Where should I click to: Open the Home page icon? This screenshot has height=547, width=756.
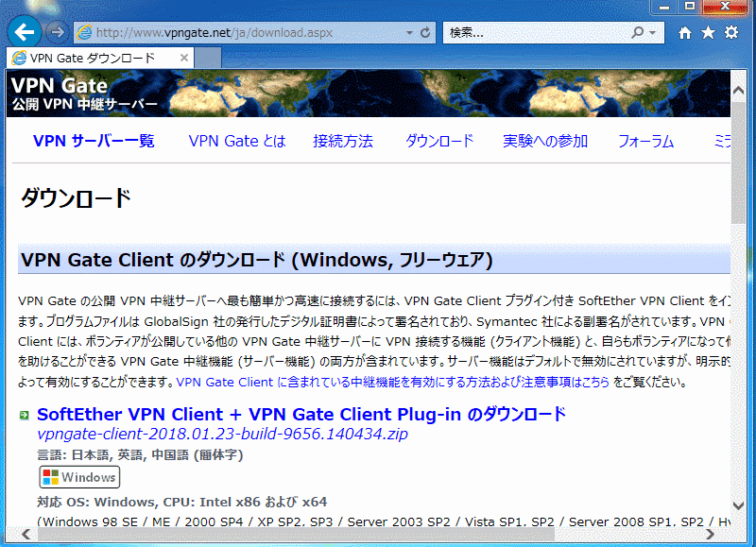point(684,33)
